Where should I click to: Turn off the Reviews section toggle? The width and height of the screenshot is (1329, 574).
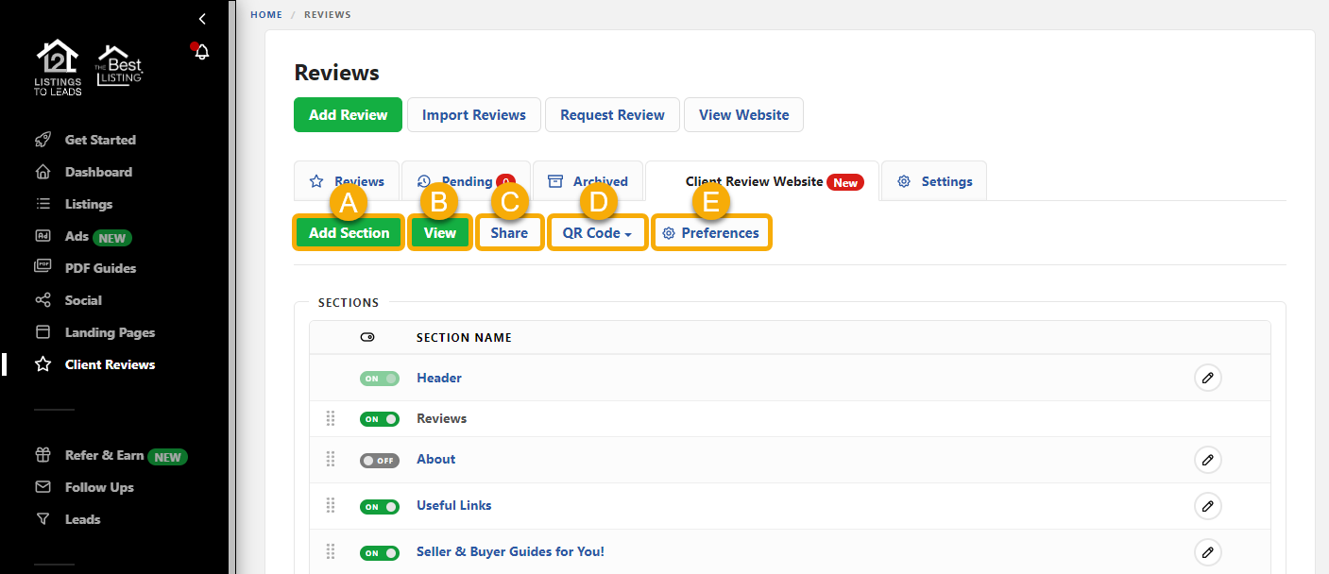(x=380, y=418)
